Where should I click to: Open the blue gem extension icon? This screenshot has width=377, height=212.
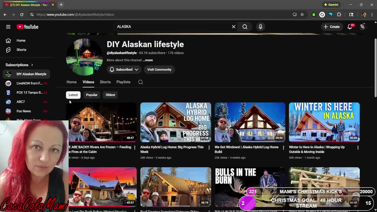click(x=330, y=14)
